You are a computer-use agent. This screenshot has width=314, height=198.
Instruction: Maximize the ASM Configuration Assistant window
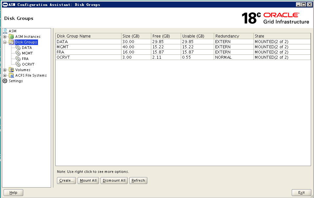point(304,4)
